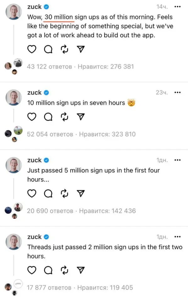The height and width of the screenshot is (297, 188).
Task: Reply to the 2 million sign ups post
Action: pos(48,270)
